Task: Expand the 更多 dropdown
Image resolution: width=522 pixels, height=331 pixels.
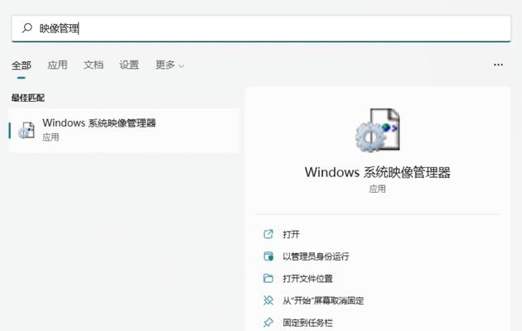Action: [x=170, y=65]
